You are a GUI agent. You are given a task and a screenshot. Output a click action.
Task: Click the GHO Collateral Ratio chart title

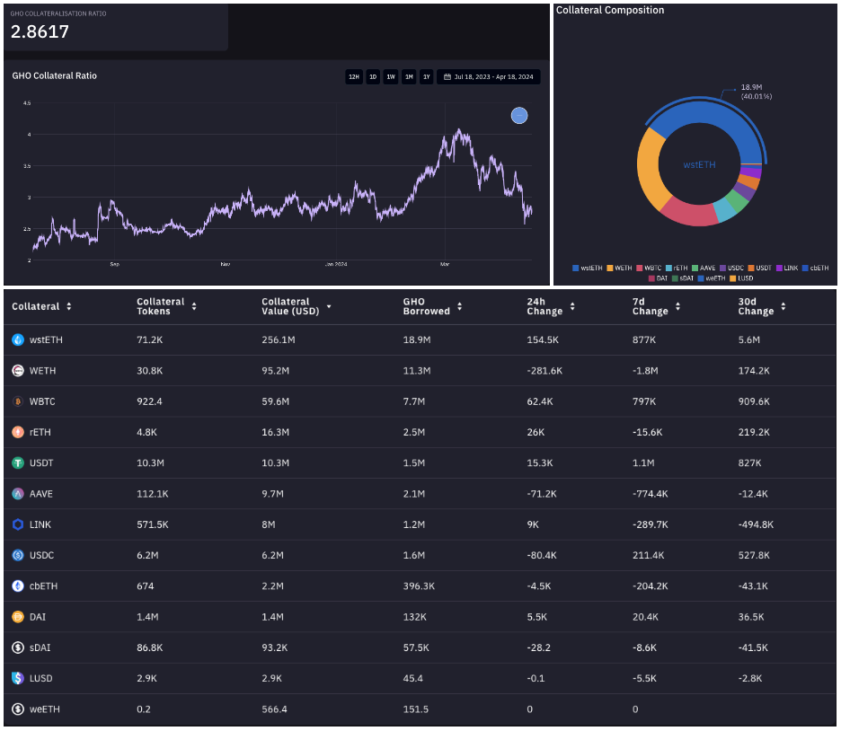point(54,75)
